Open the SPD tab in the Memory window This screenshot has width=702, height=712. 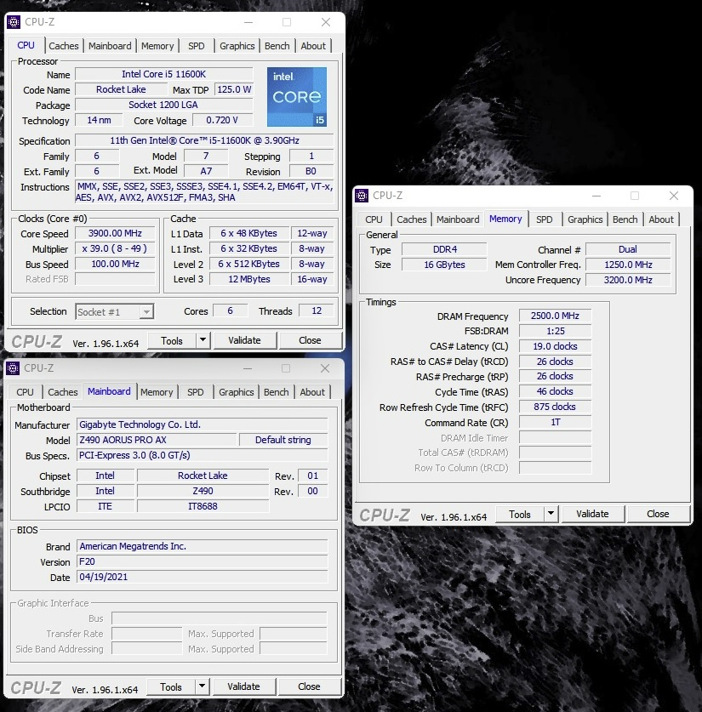[544, 219]
